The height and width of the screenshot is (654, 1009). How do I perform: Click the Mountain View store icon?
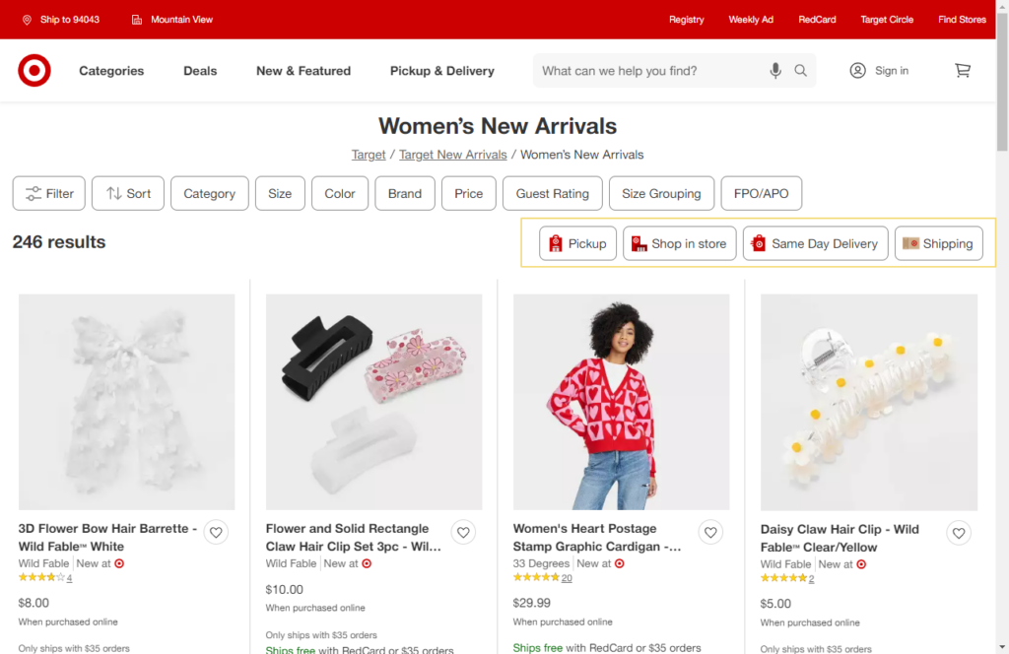(136, 20)
